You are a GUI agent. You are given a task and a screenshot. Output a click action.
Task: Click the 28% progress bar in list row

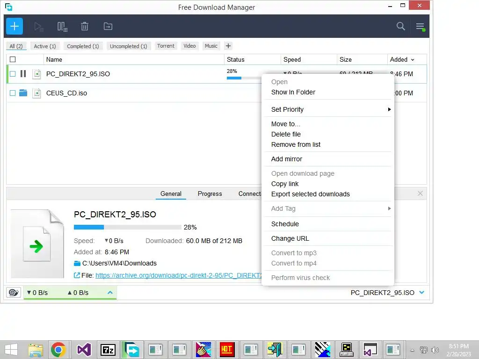tap(244, 78)
